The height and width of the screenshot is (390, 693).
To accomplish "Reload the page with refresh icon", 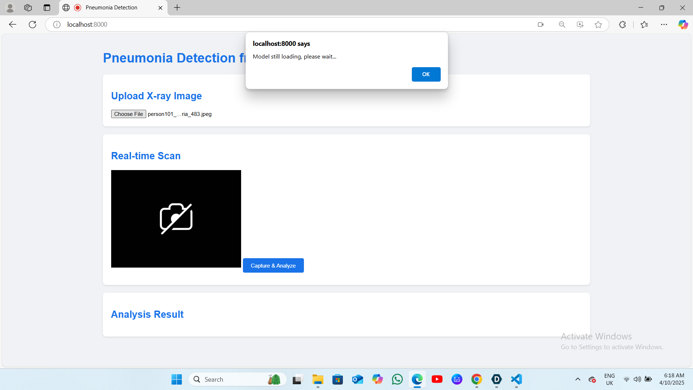I will pyautogui.click(x=32, y=25).
